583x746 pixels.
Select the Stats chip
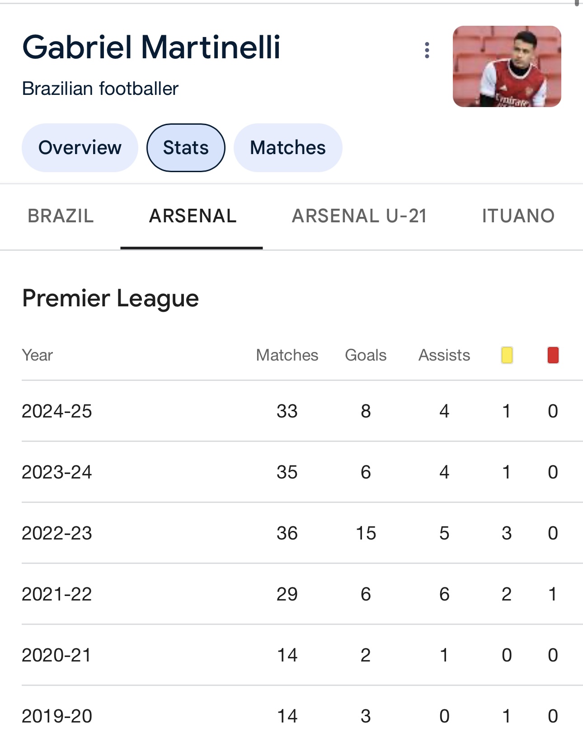[186, 148]
